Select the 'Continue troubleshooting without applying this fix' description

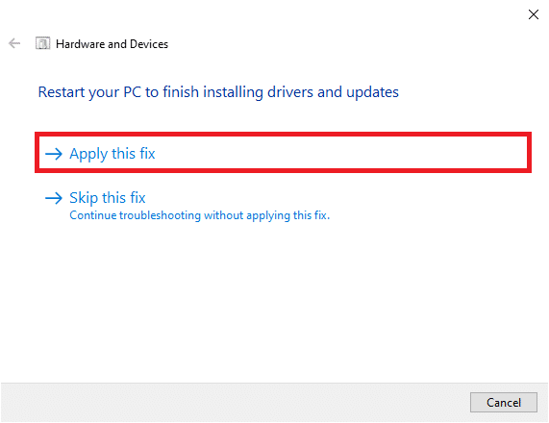click(200, 215)
